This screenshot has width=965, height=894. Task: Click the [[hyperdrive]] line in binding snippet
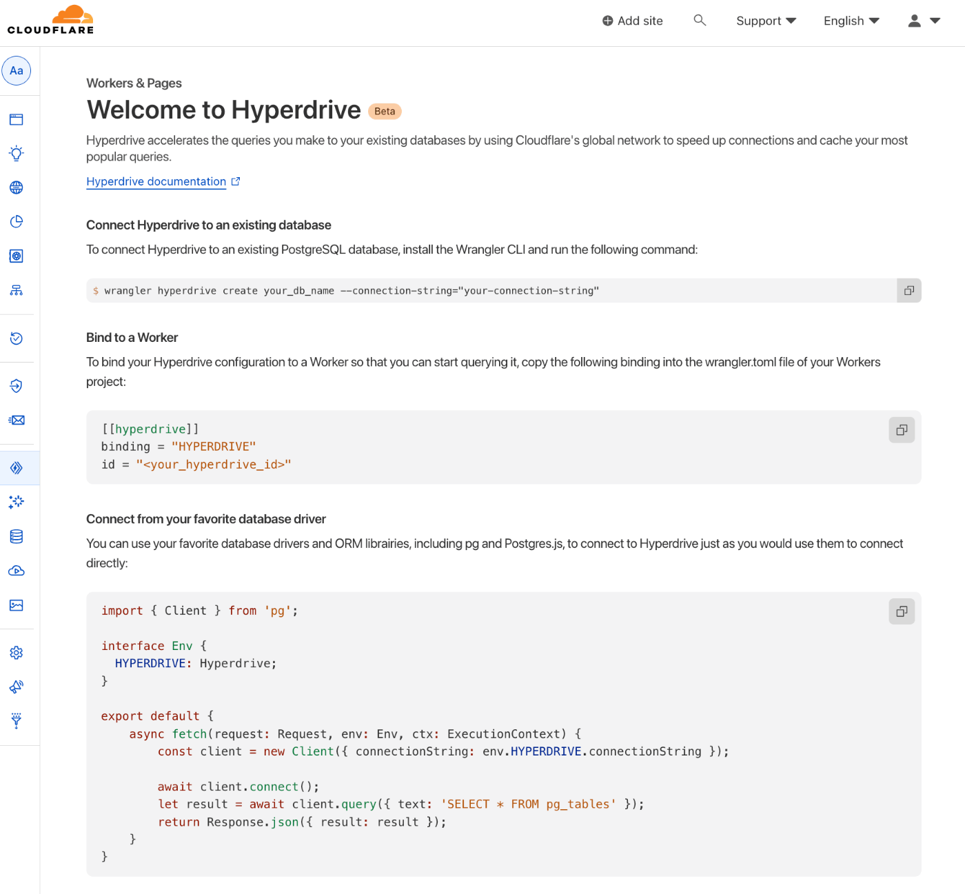(x=150, y=429)
